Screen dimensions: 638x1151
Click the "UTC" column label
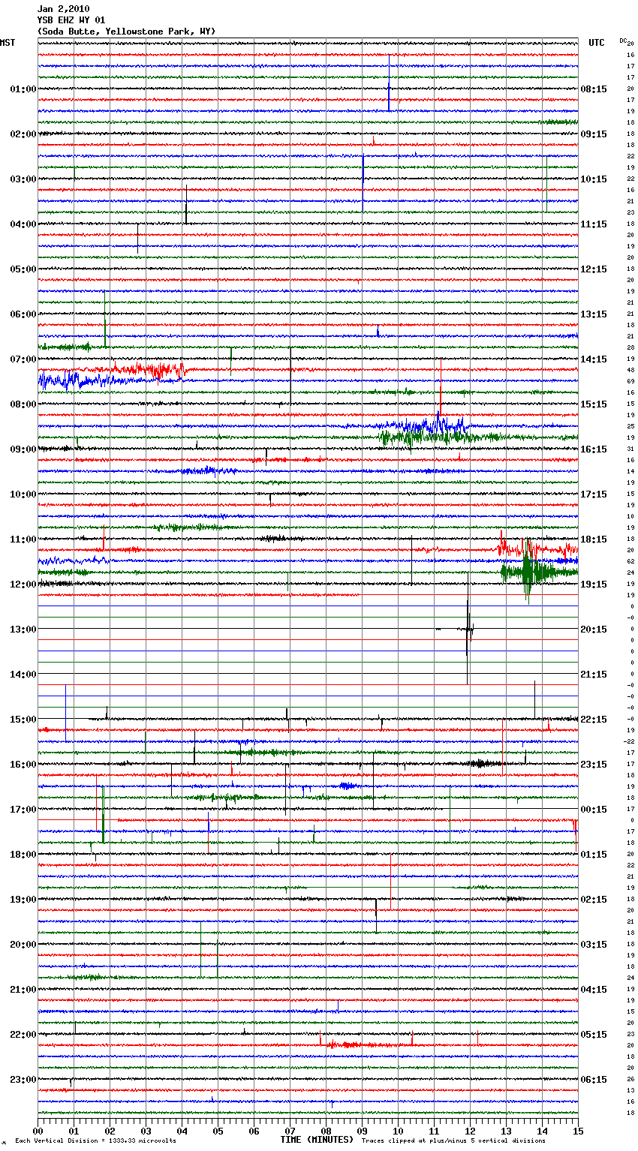point(596,43)
